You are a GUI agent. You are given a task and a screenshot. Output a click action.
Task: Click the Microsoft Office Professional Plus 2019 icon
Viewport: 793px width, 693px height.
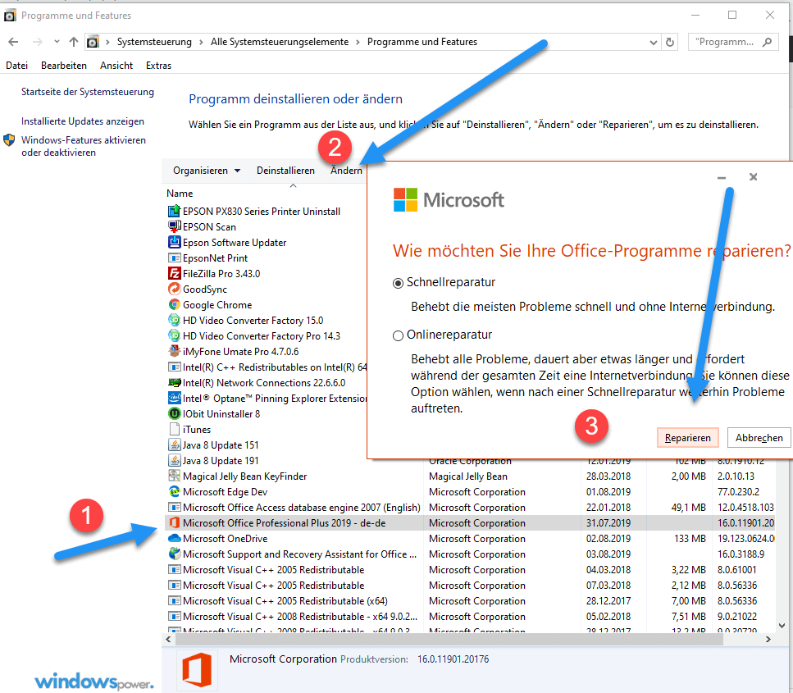pyautogui.click(x=174, y=523)
